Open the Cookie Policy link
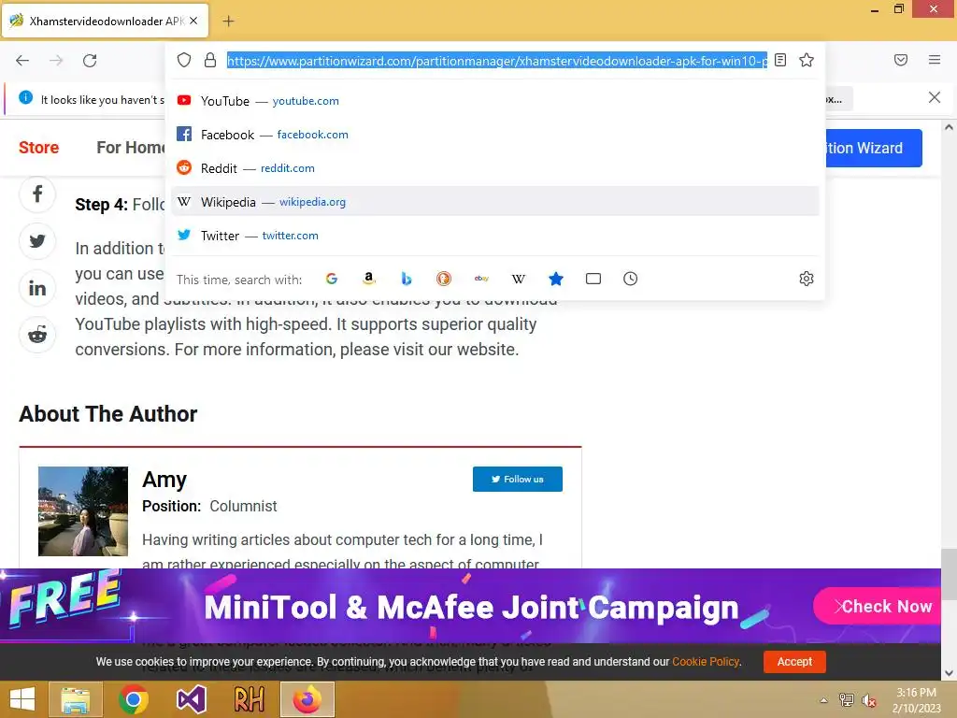 (x=706, y=662)
